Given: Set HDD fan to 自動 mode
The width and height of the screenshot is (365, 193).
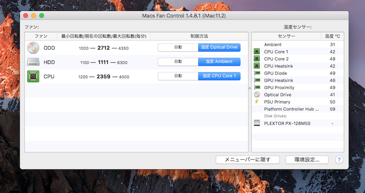Looking at the screenshot, I should pyautogui.click(x=178, y=62).
